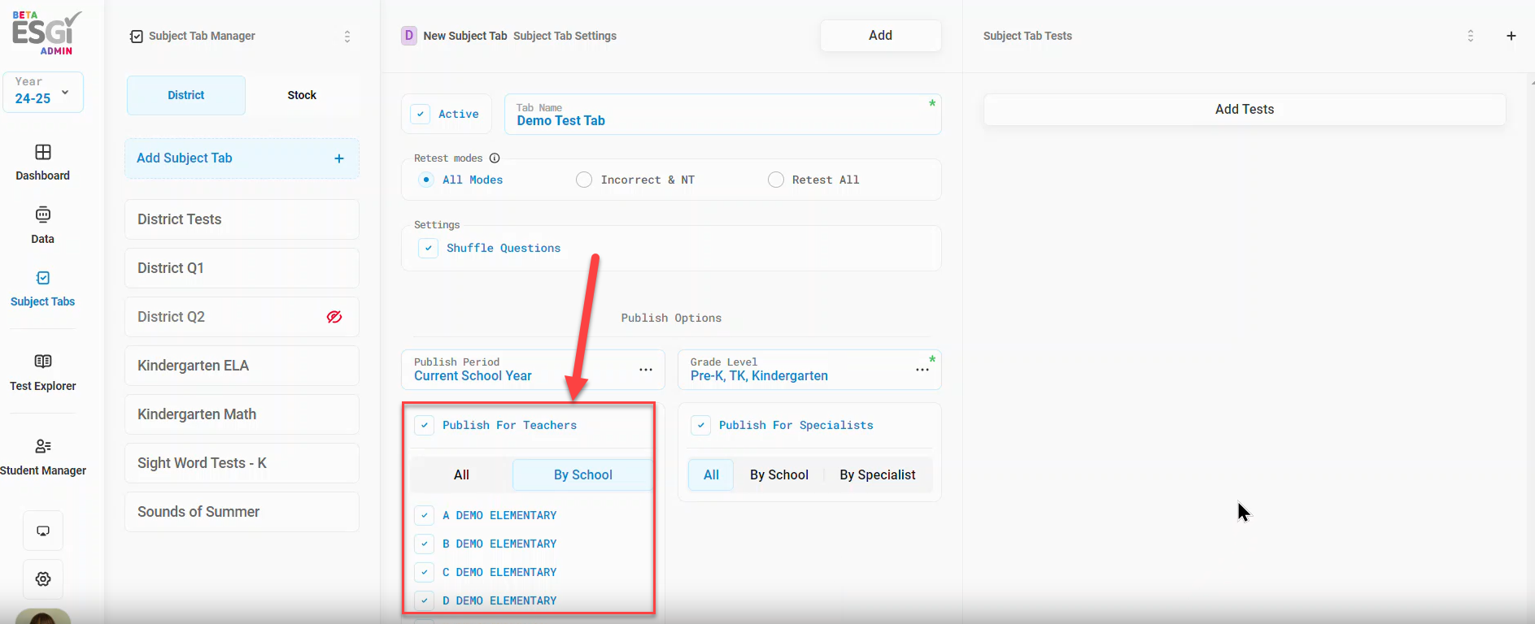The width and height of the screenshot is (1535, 624).
Task: Uncheck B DEMO ELEMENTARY school
Action: pos(425,544)
